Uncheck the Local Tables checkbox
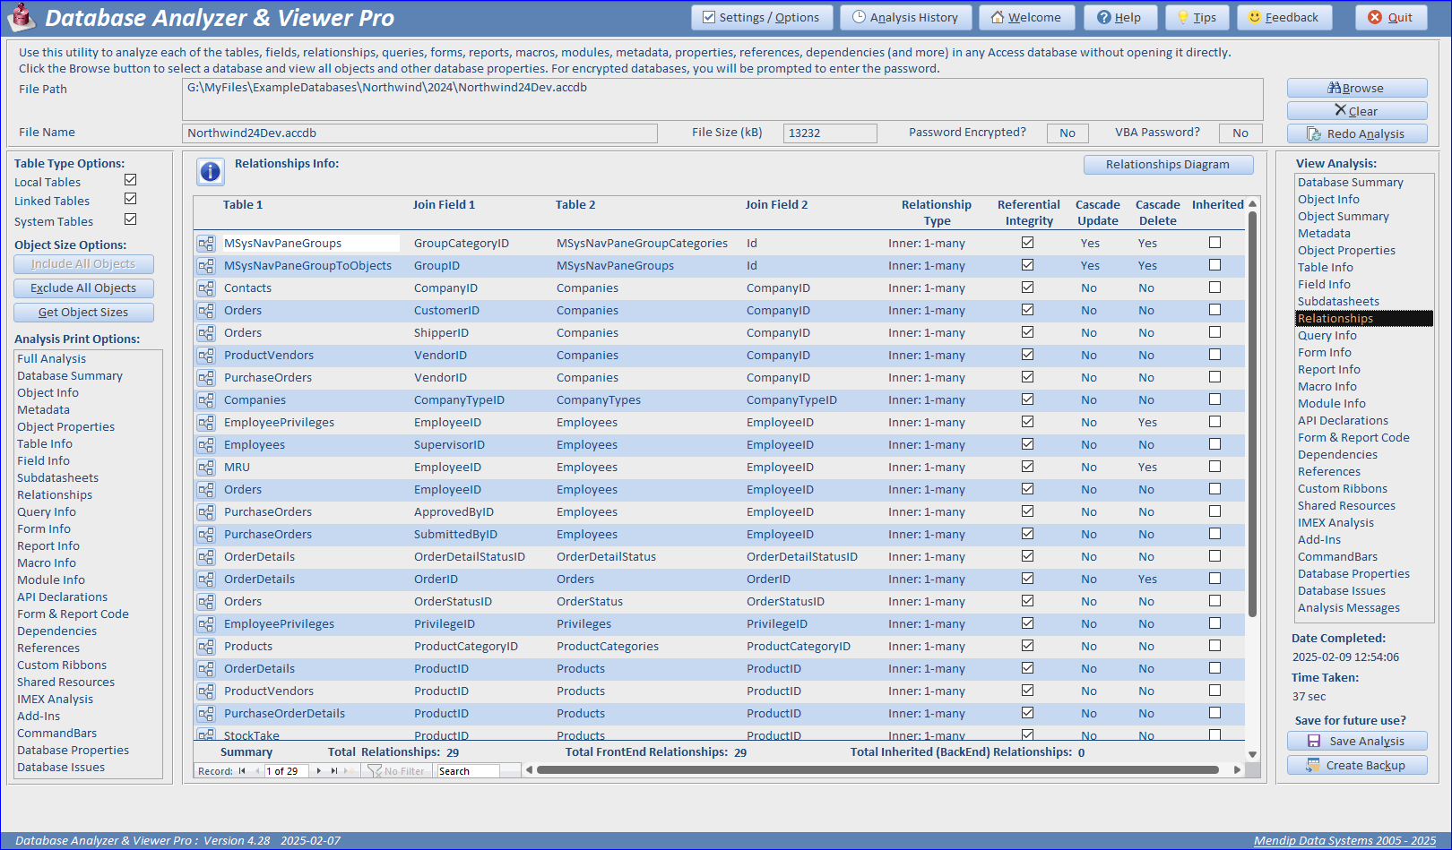This screenshot has height=850, width=1452. tap(131, 180)
